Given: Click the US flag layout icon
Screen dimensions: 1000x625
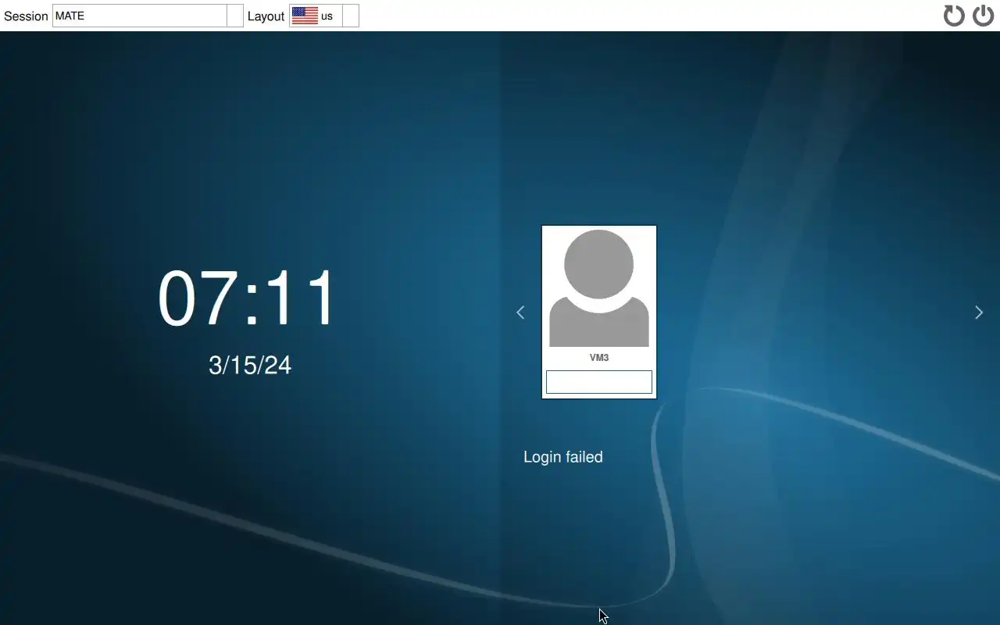Looking at the screenshot, I should [305, 16].
